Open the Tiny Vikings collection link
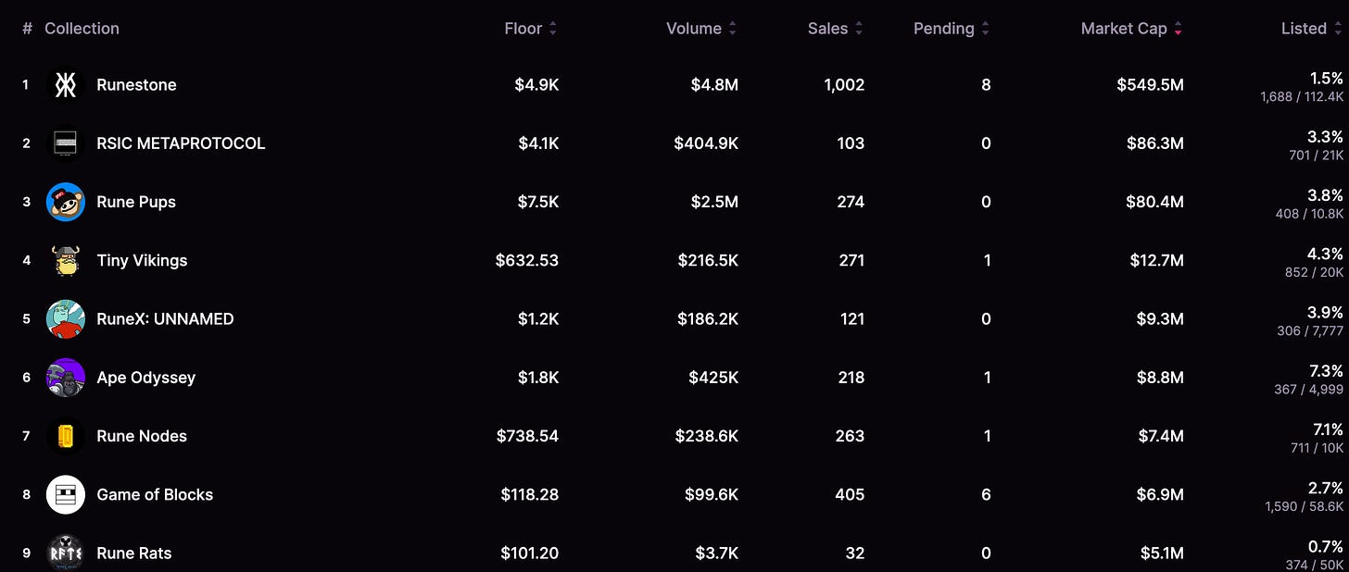Image resolution: width=1349 pixels, height=572 pixels. pos(142,260)
